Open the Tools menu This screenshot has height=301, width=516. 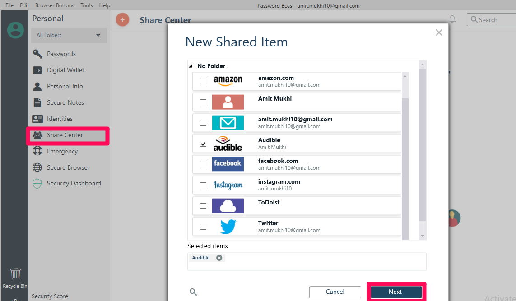pyautogui.click(x=87, y=5)
